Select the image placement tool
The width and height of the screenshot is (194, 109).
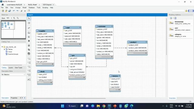point(29,41)
